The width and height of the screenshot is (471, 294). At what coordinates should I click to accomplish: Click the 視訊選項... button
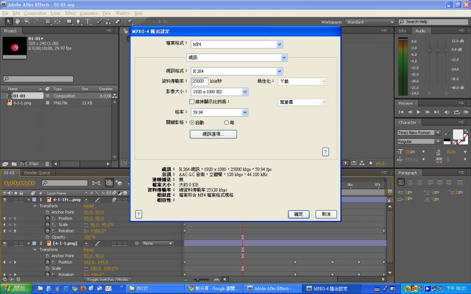pyautogui.click(x=213, y=134)
